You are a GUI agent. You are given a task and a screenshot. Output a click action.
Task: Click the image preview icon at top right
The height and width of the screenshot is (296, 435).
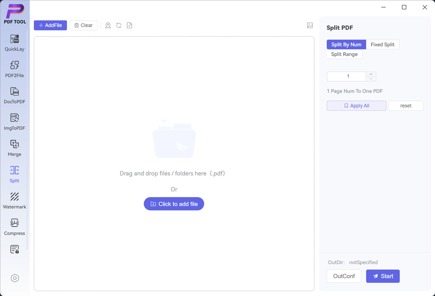(310, 25)
